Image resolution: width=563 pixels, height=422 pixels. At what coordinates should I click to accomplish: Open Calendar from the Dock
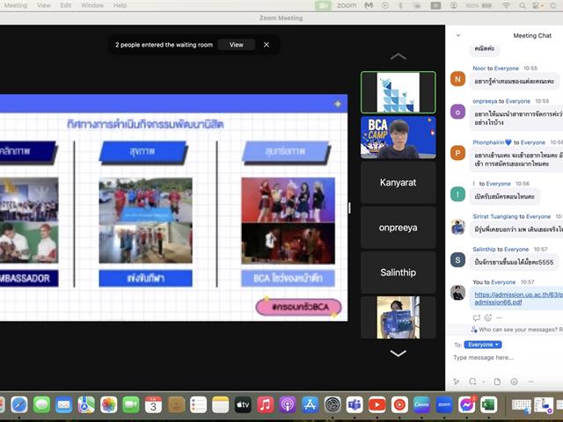153,405
